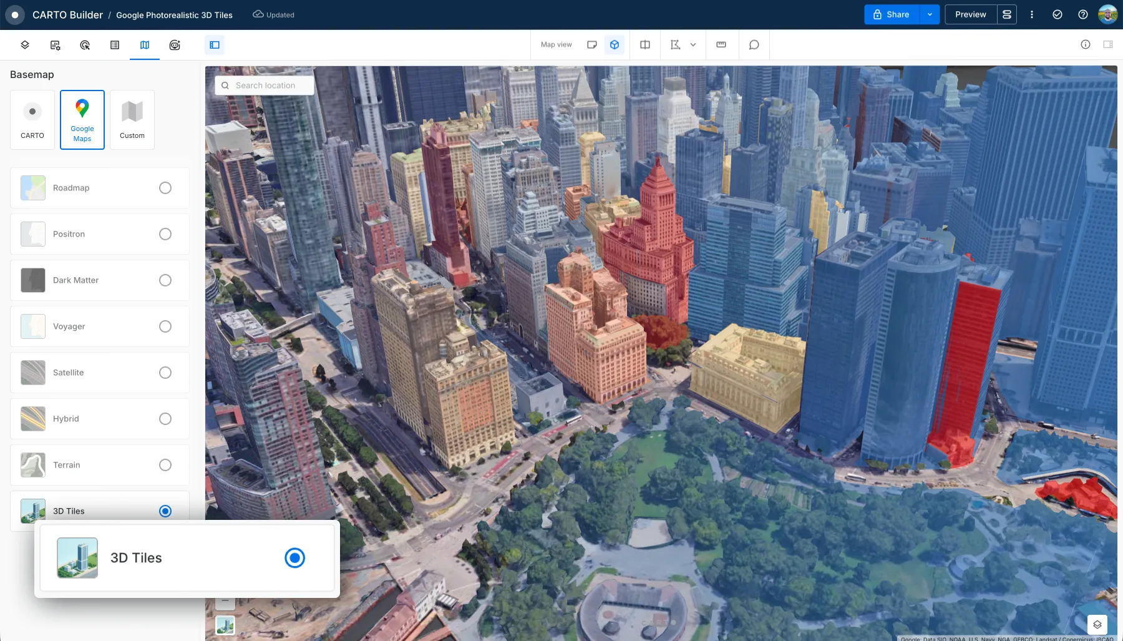The height and width of the screenshot is (641, 1123).
Task: Switch to 2D map view
Action: pyautogui.click(x=592, y=45)
